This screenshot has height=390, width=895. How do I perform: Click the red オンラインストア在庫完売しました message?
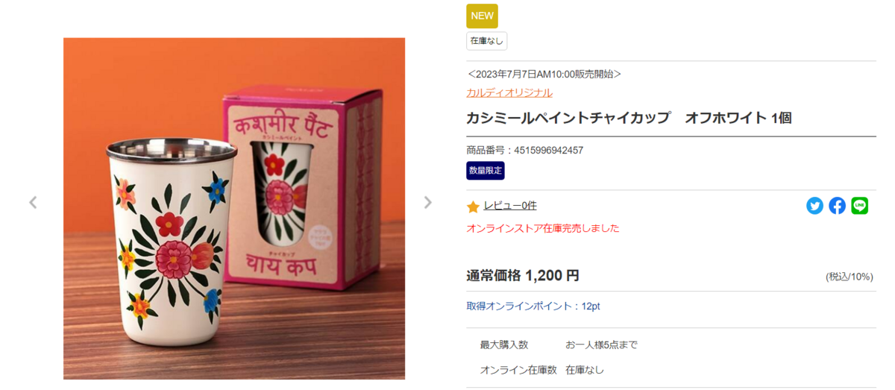tap(542, 228)
